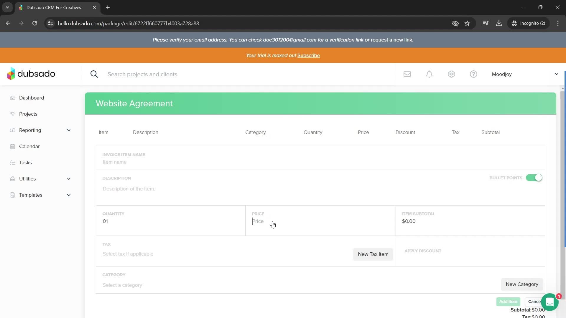This screenshot has width=566, height=318.
Task: Open the notifications bell
Action: pyautogui.click(x=429, y=74)
